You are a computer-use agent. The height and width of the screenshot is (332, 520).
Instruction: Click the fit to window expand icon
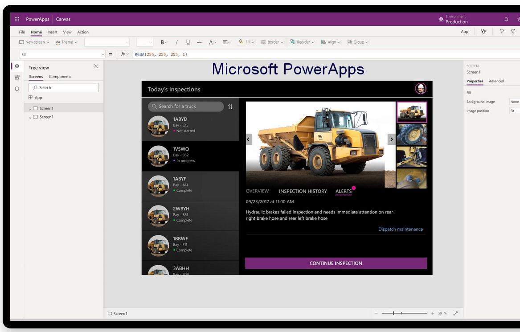[x=455, y=313]
